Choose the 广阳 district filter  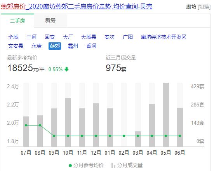pos(128,37)
